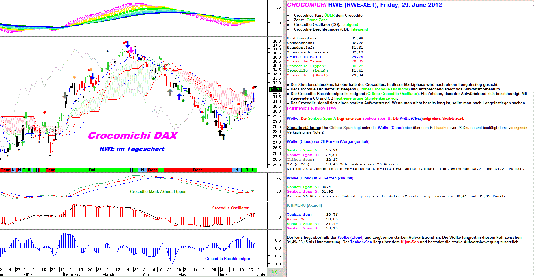
Task: Select the gray up arrow in late April
Action: (x=170, y=92)
